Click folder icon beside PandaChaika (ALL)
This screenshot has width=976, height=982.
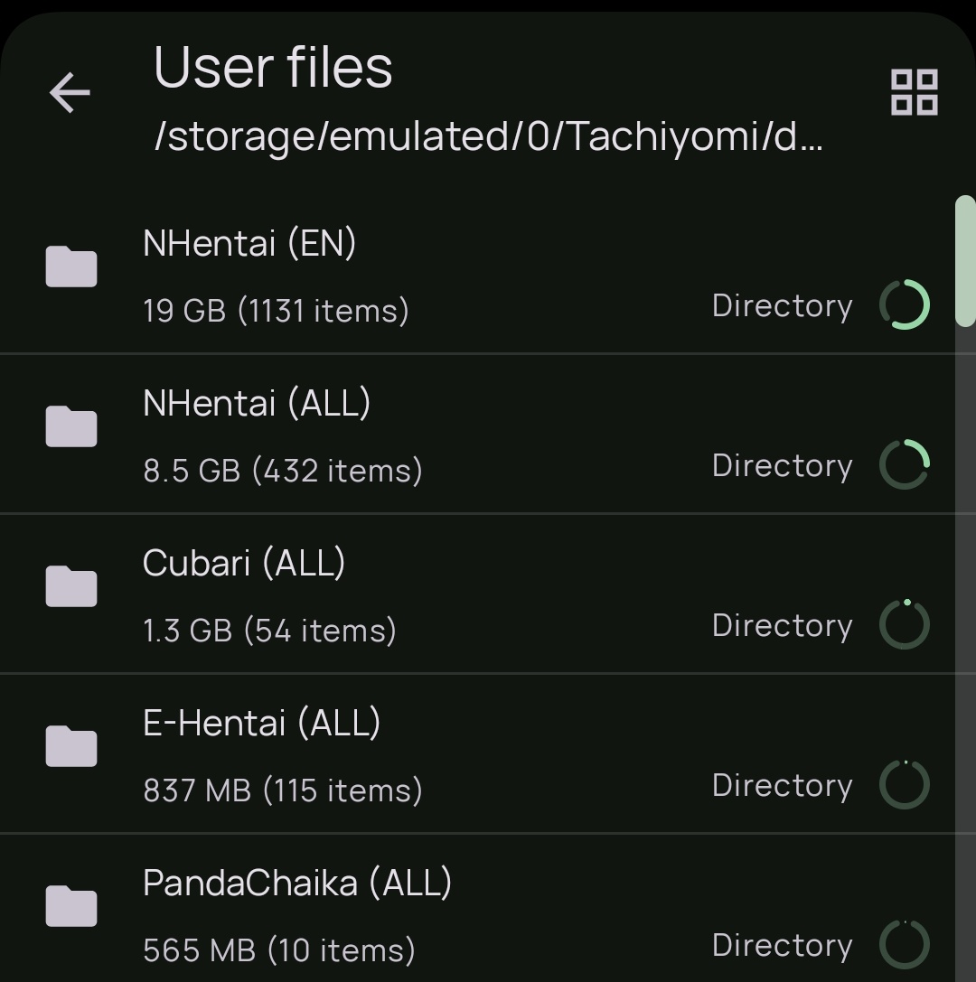tap(71, 905)
